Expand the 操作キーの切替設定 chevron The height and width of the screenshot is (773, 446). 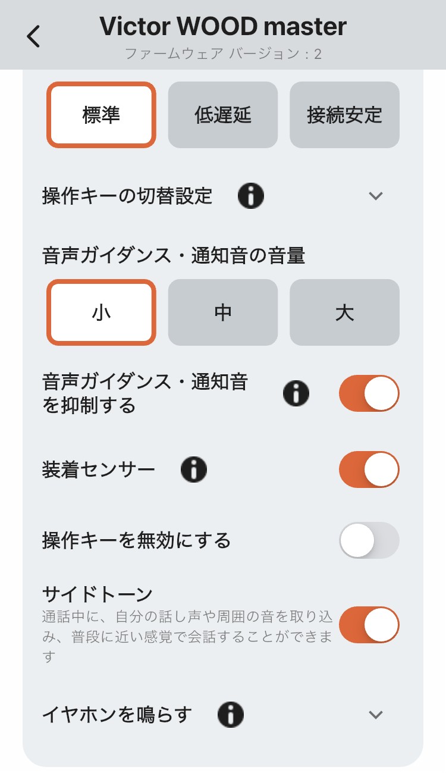[375, 196]
